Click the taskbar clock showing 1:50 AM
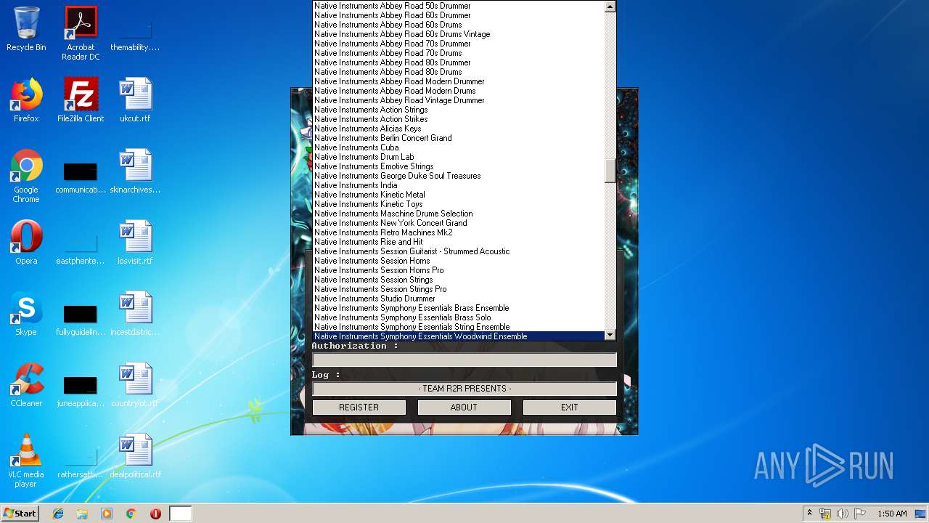 (892, 514)
